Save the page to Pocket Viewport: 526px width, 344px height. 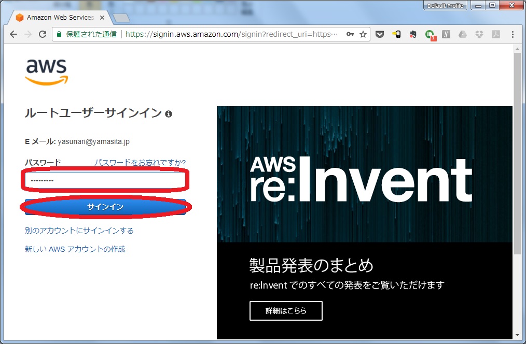point(380,34)
